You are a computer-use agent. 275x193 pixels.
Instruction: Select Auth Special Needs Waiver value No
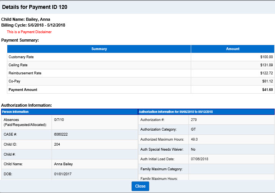(x=193, y=149)
